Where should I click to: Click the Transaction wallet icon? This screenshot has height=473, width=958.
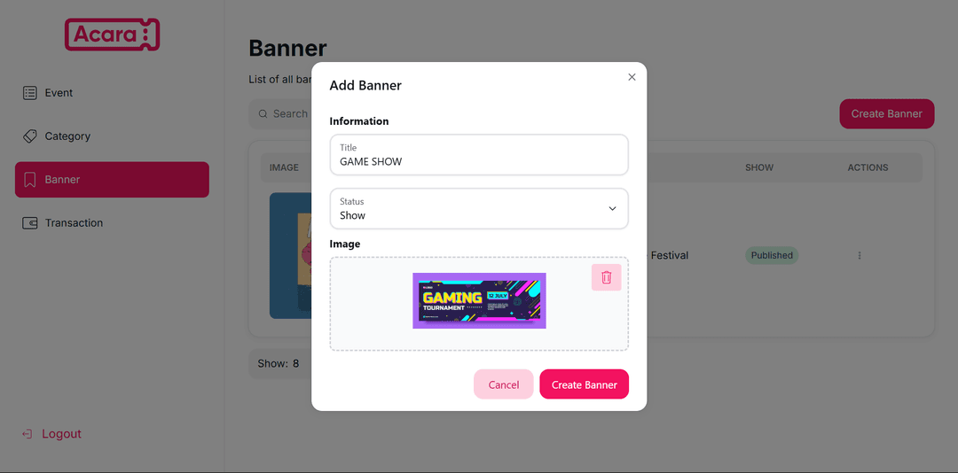click(x=29, y=222)
